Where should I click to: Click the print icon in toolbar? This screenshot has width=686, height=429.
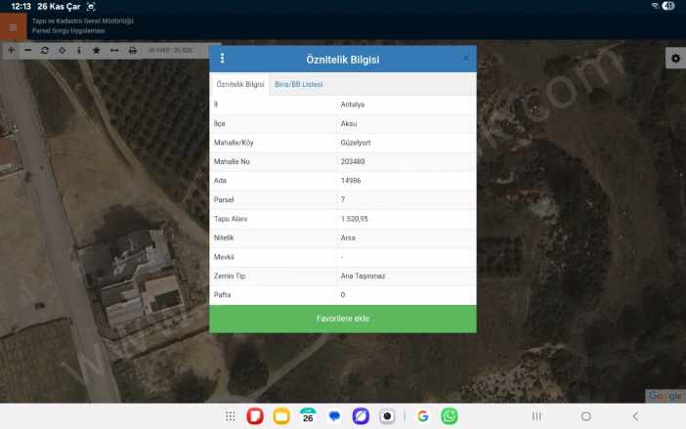(x=133, y=50)
